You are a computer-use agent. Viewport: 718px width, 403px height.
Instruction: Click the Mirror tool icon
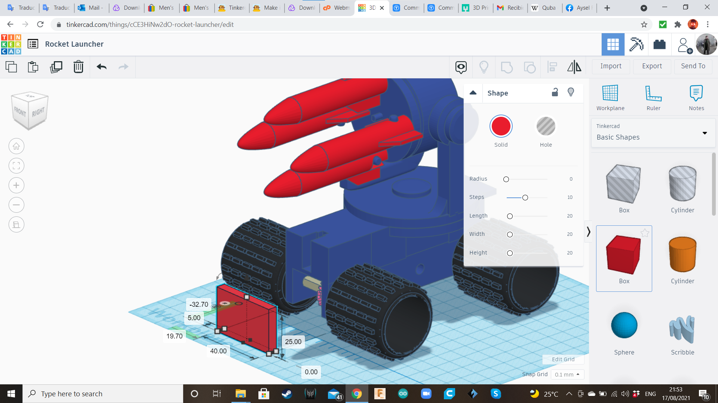coord(574,67)
